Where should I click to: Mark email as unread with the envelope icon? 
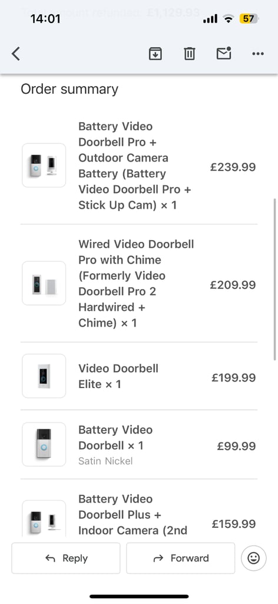click(224, 53)
